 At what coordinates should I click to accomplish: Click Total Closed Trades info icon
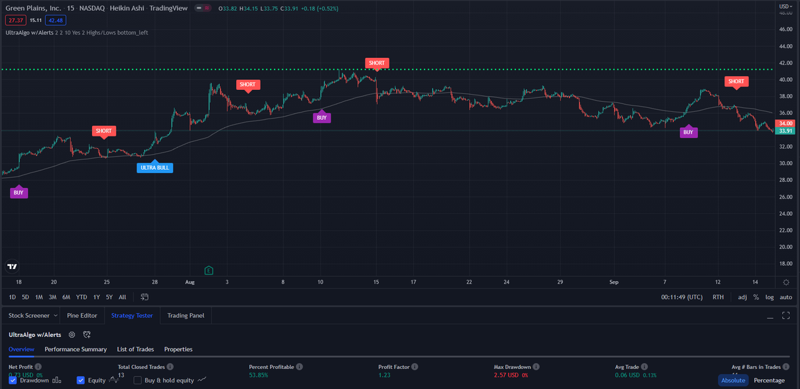[x=171, y=366]
